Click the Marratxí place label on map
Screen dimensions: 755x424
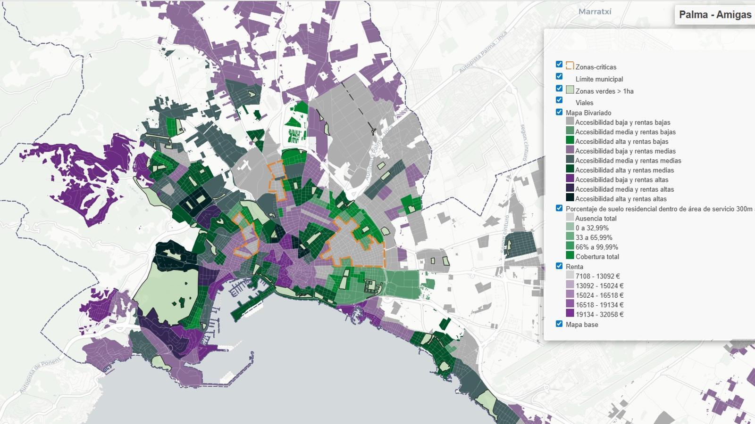coord(595,11)
